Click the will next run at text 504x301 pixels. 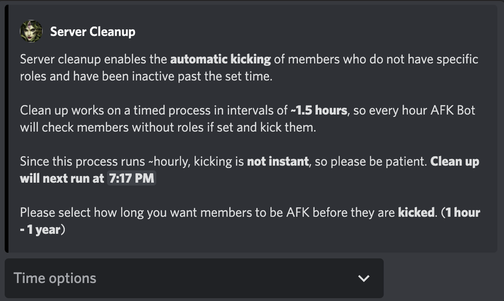click(62, 179)
